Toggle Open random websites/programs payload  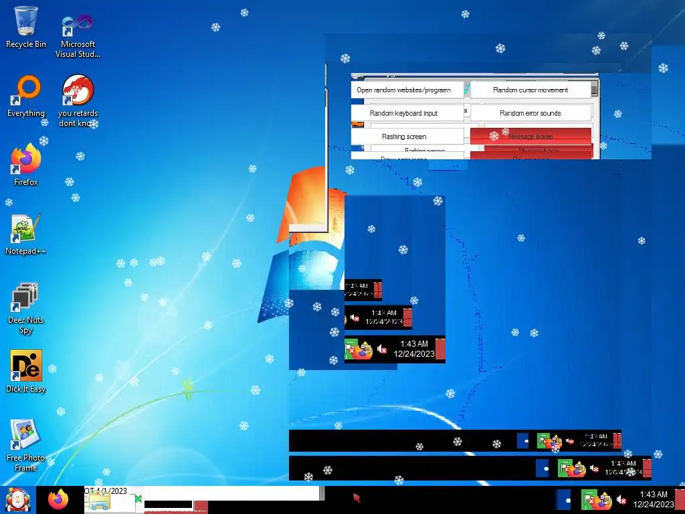(x=407, y=90)
